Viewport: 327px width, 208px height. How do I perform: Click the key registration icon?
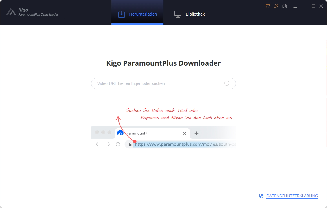tap(276, 6)
